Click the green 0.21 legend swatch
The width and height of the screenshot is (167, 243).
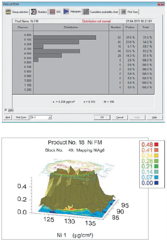tap(156, 166)
